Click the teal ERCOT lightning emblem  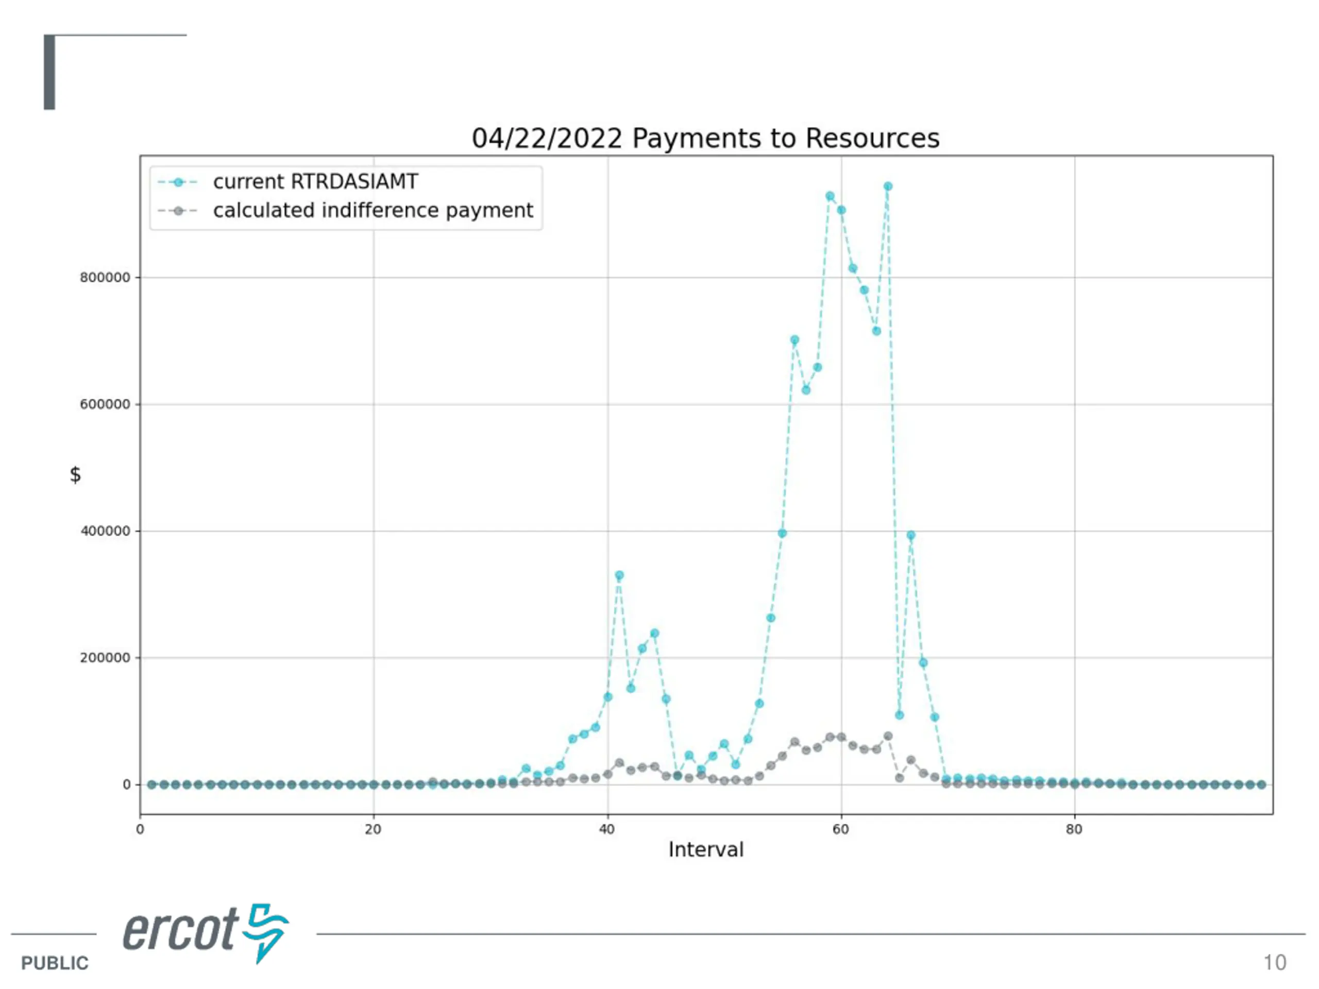266,933
